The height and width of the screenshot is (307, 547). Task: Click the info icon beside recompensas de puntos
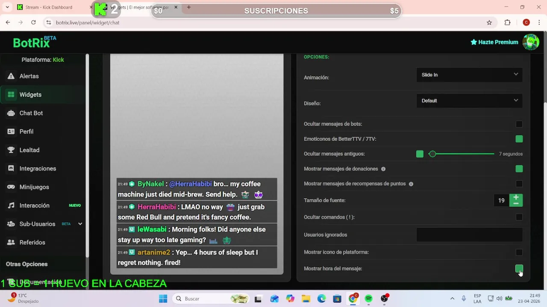pos(411,184)
